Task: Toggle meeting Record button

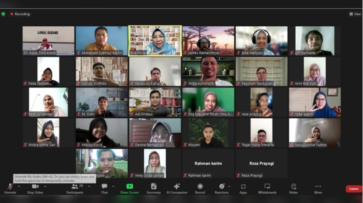Action: coord(200,188)
